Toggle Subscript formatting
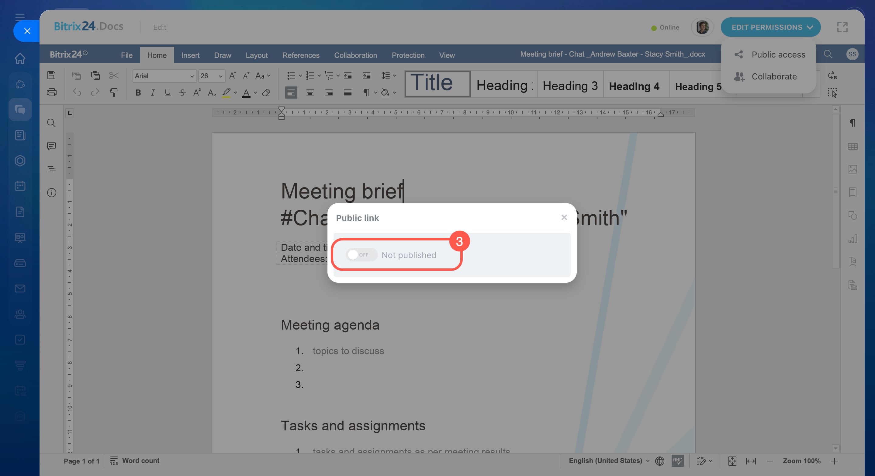 (x=212, y=93)
